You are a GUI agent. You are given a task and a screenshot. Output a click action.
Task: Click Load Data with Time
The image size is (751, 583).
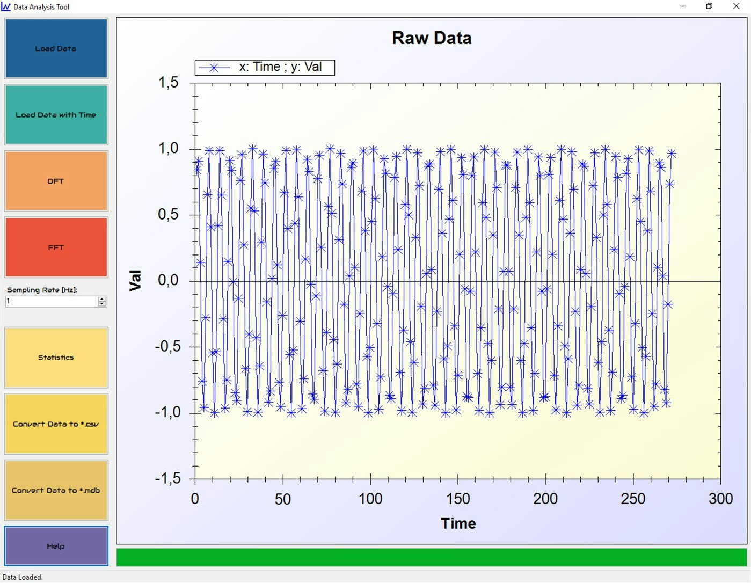pyautogui.click(x=56, y=114)
